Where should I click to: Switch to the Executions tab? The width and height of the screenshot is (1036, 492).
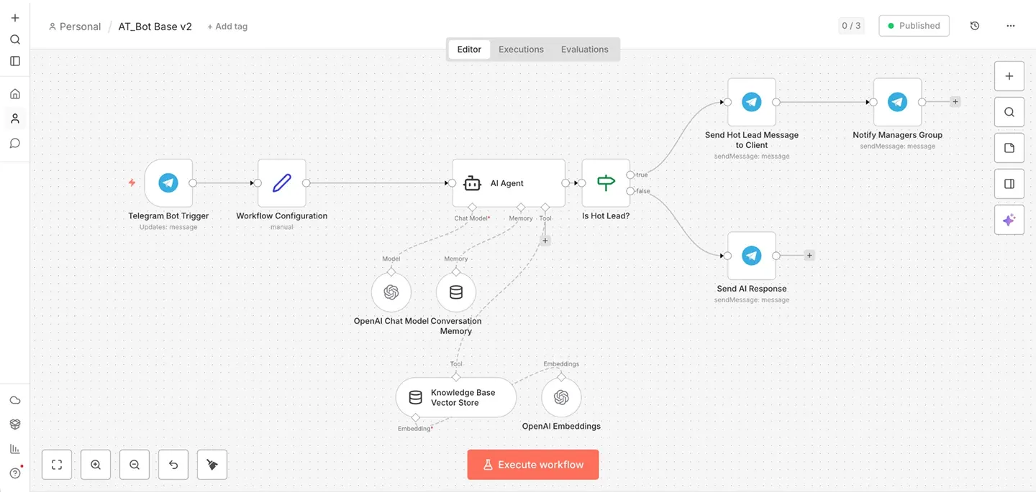pos(521,50)
